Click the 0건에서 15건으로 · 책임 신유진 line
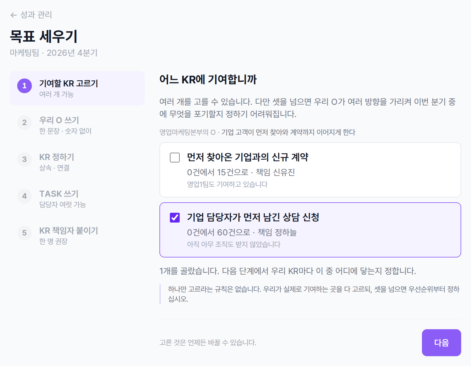This screenshot has width=471, height=366. (241, 172)
